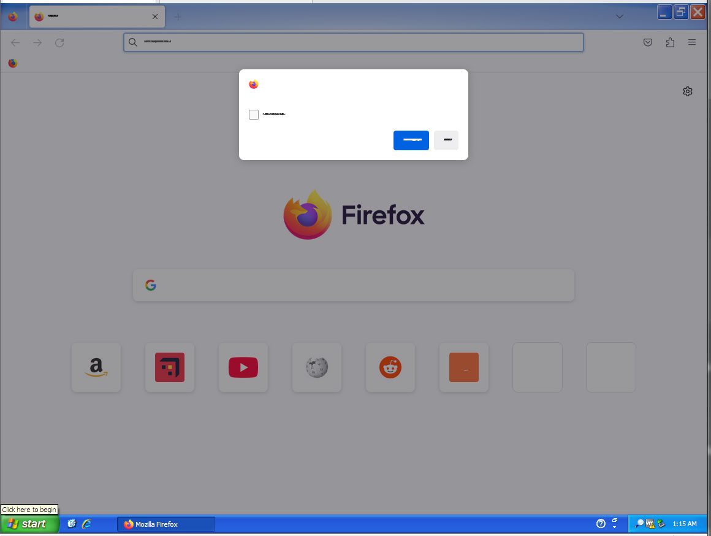Viewport: 711px width, 536px height.
Task: Open the YouTube shortcut tile
Action: point(243,367)
